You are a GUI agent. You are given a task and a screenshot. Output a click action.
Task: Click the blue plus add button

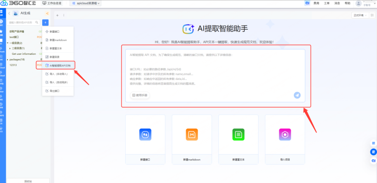point(45,22)
